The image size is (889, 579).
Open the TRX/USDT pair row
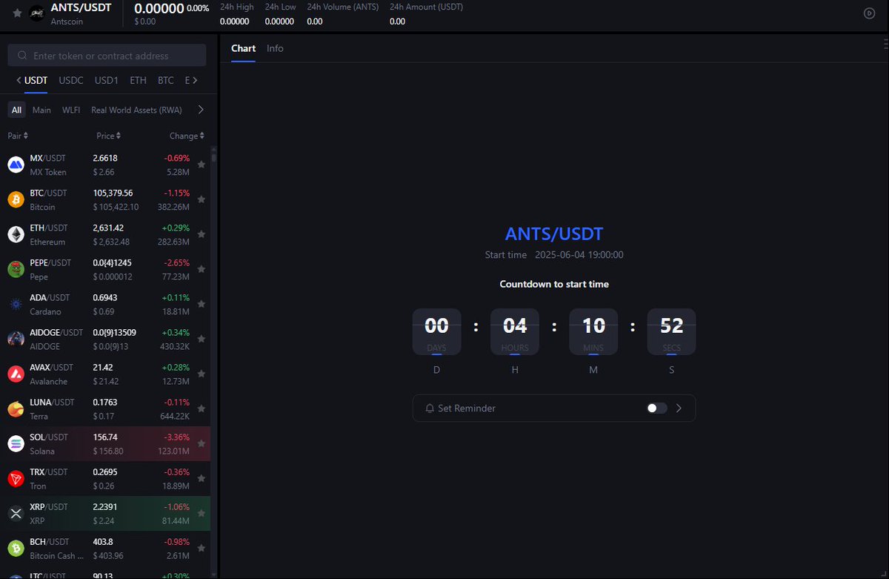[105, 478]
